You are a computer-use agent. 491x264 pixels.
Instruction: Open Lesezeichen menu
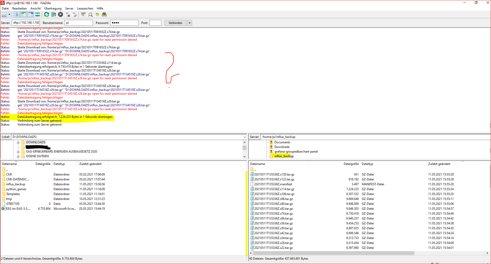click(85, 8)
